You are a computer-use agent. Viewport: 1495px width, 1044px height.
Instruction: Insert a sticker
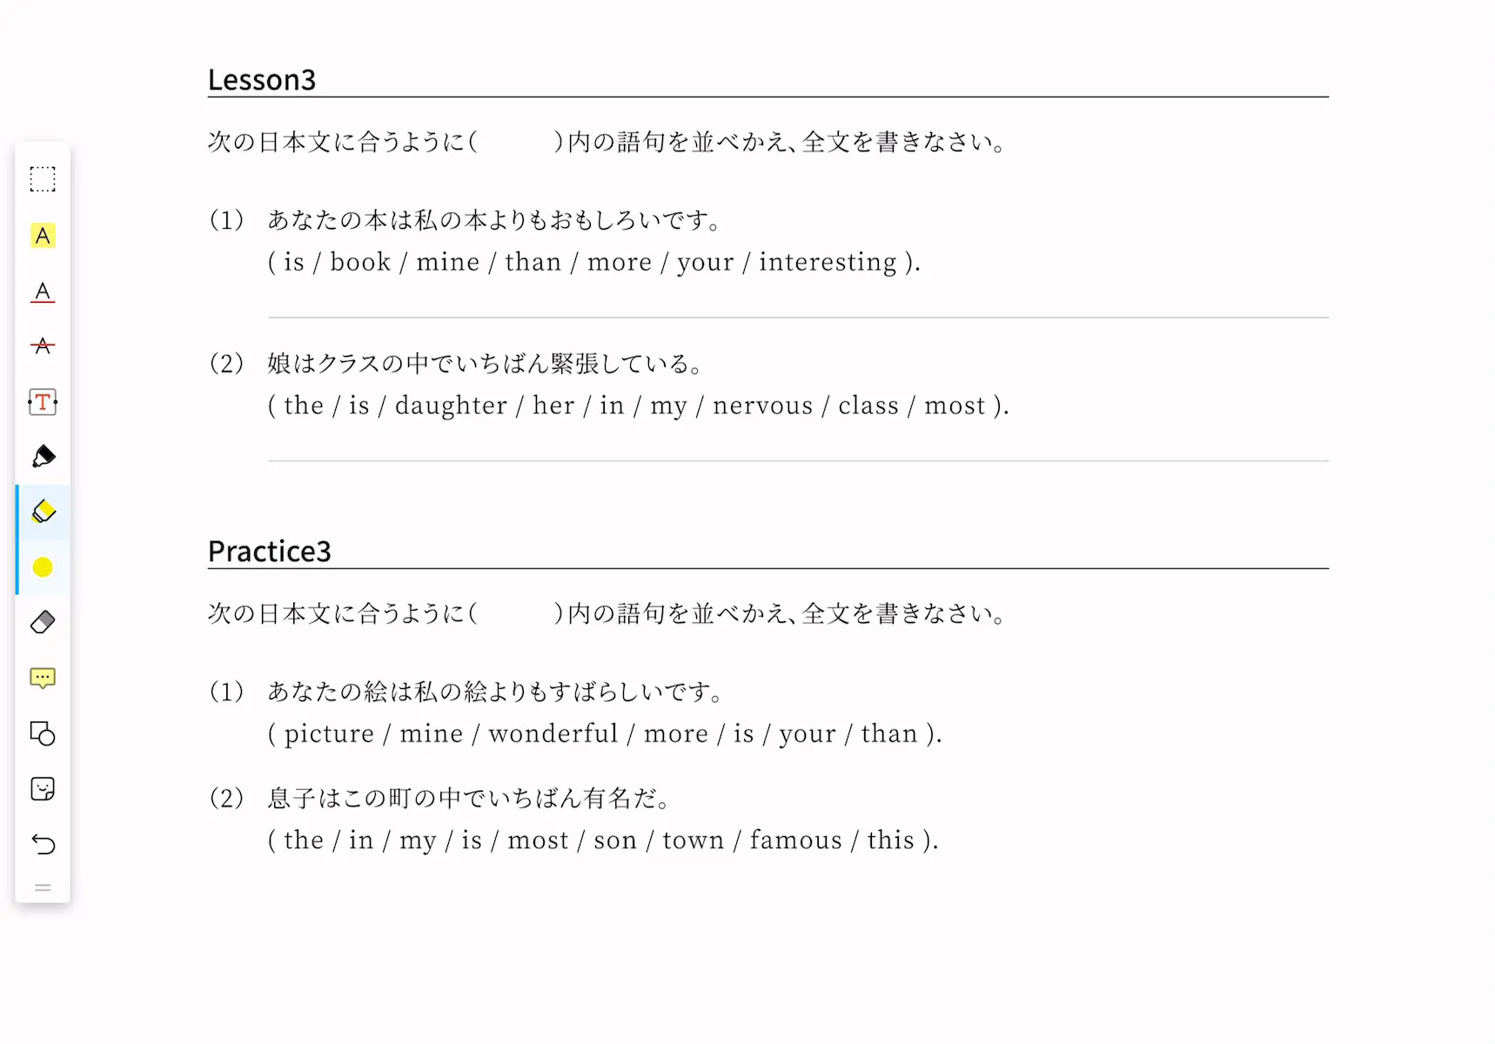(43, 789)
